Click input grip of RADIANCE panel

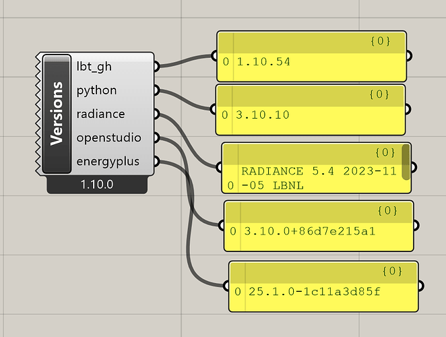pos(219,167)
